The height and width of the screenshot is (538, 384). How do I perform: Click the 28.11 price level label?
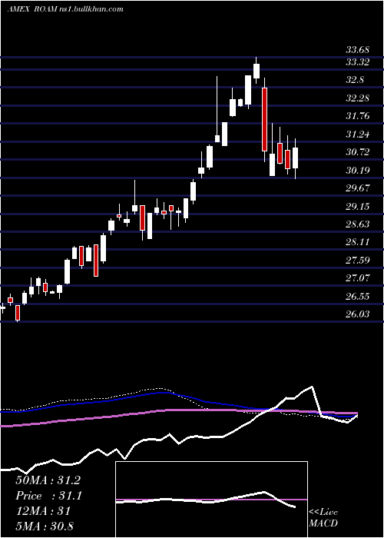click(x=358, y=242)
